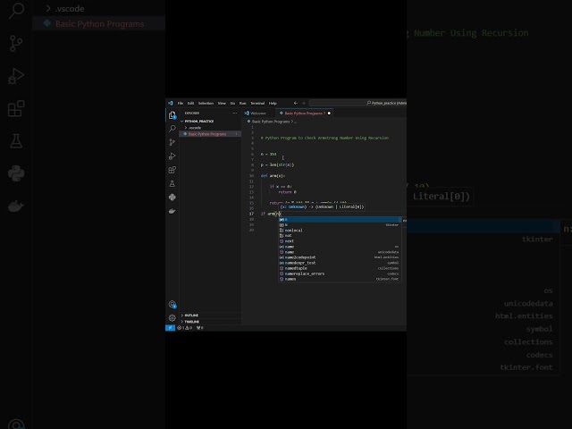Click the breadcrumb ellipsis after file name
The width and height of the screenshot is (572, 429).
tap(295, 122)
